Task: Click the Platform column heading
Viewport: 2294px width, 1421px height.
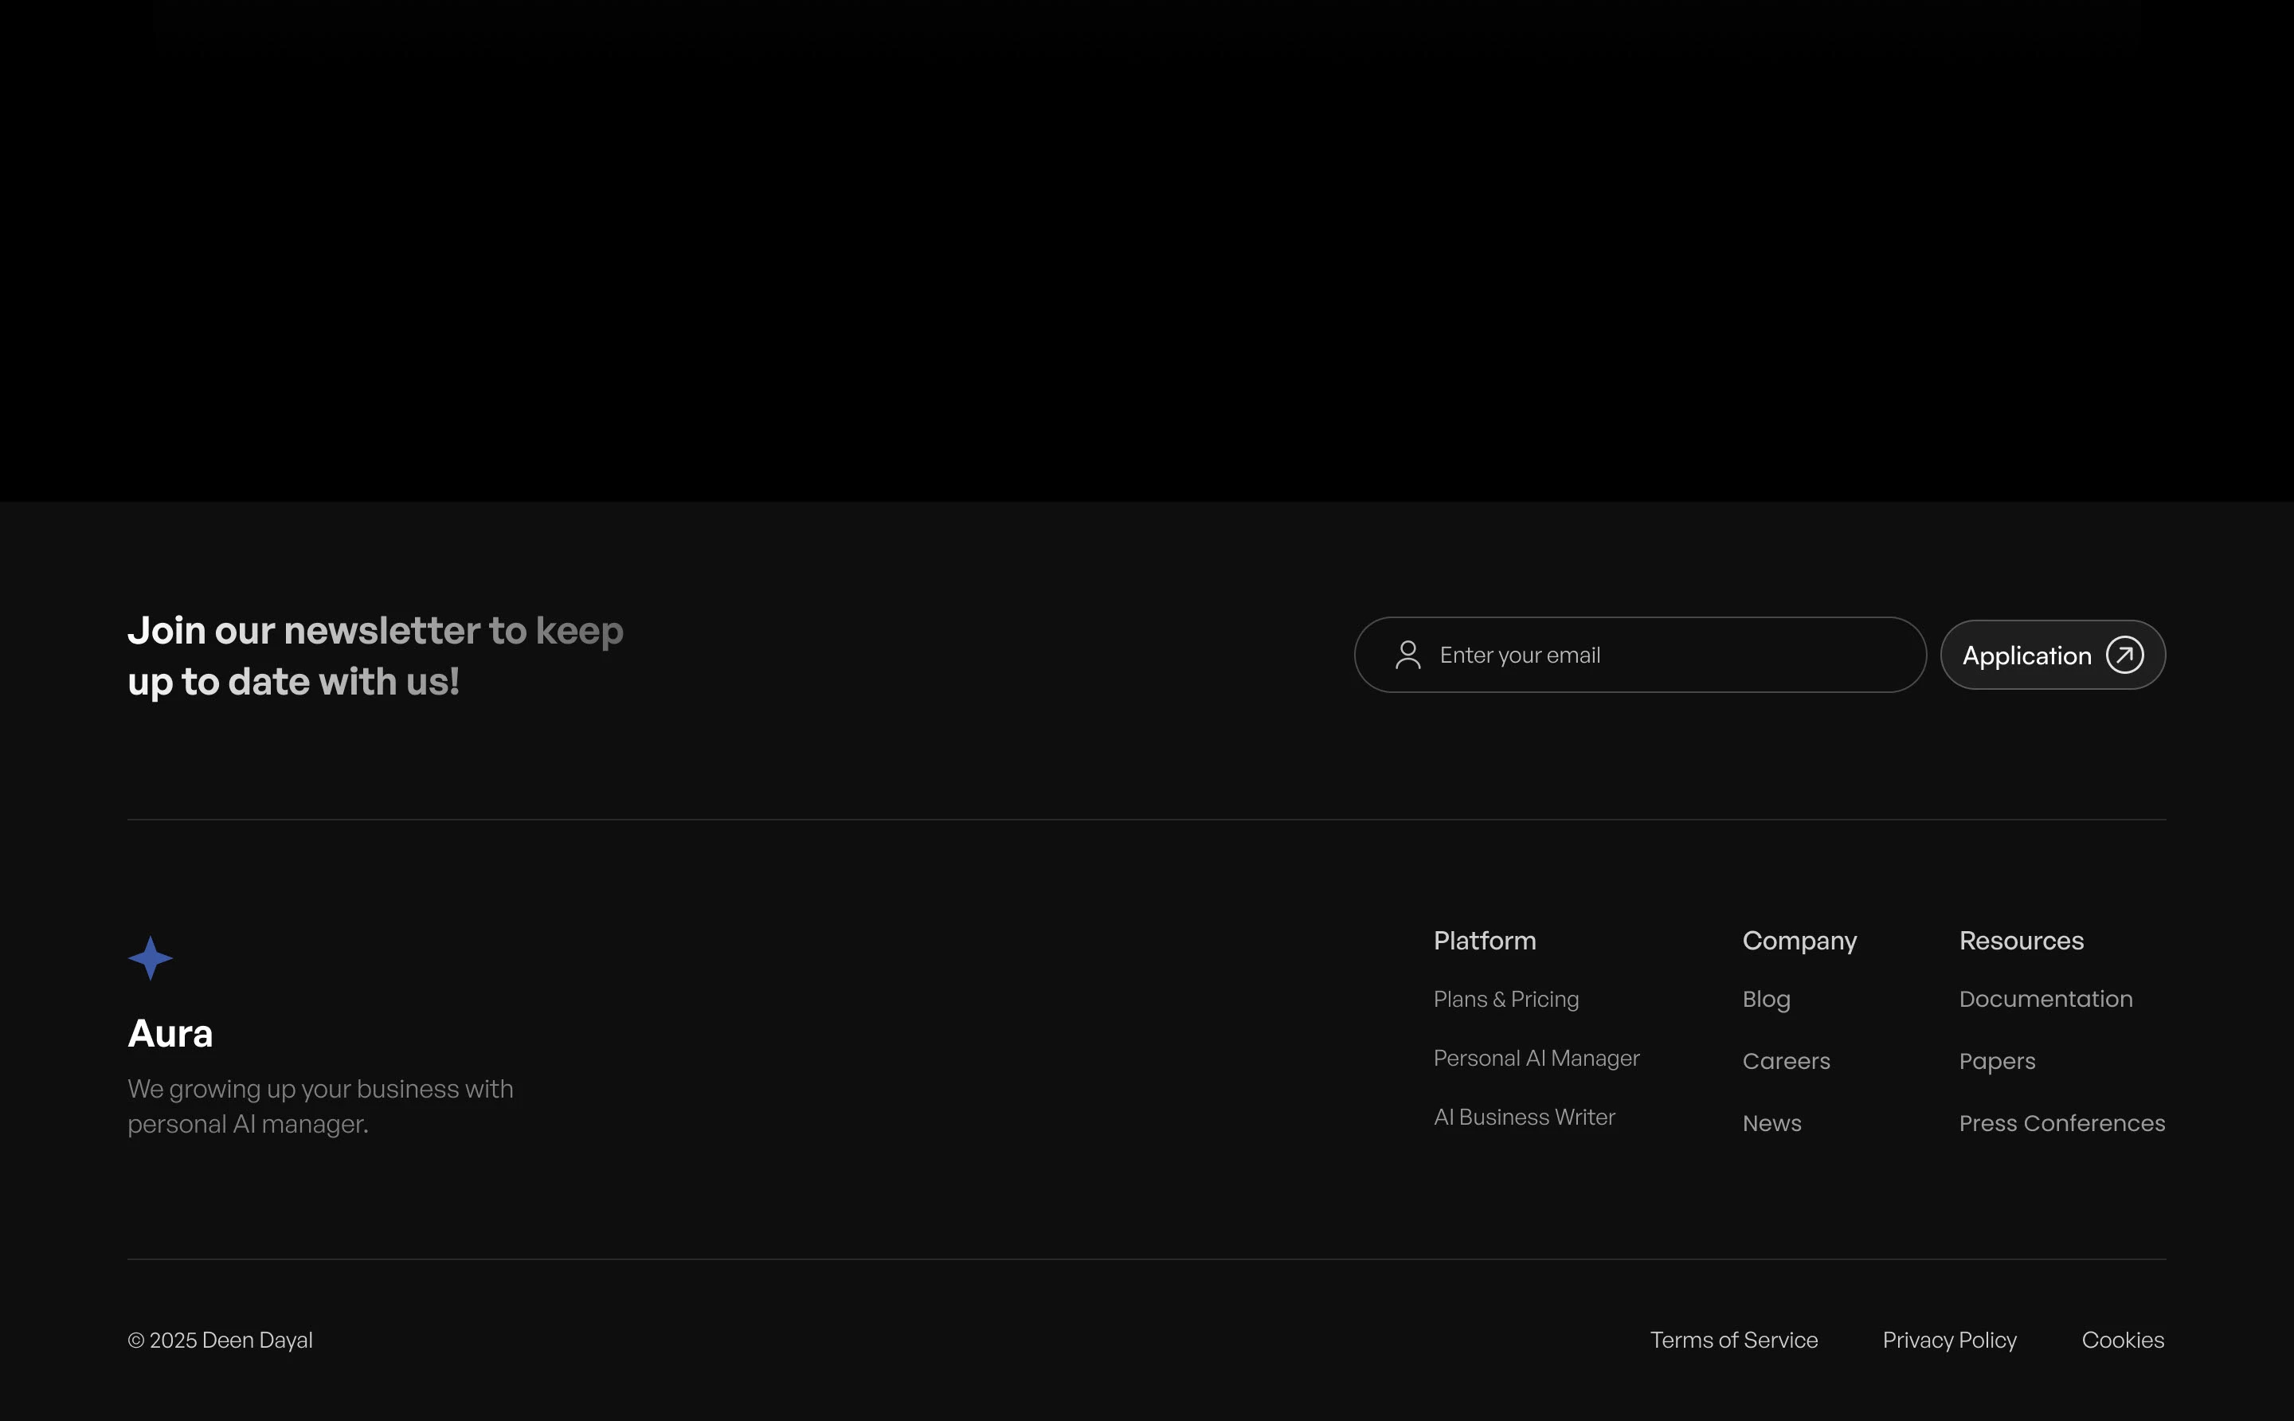Action: 1485,941
